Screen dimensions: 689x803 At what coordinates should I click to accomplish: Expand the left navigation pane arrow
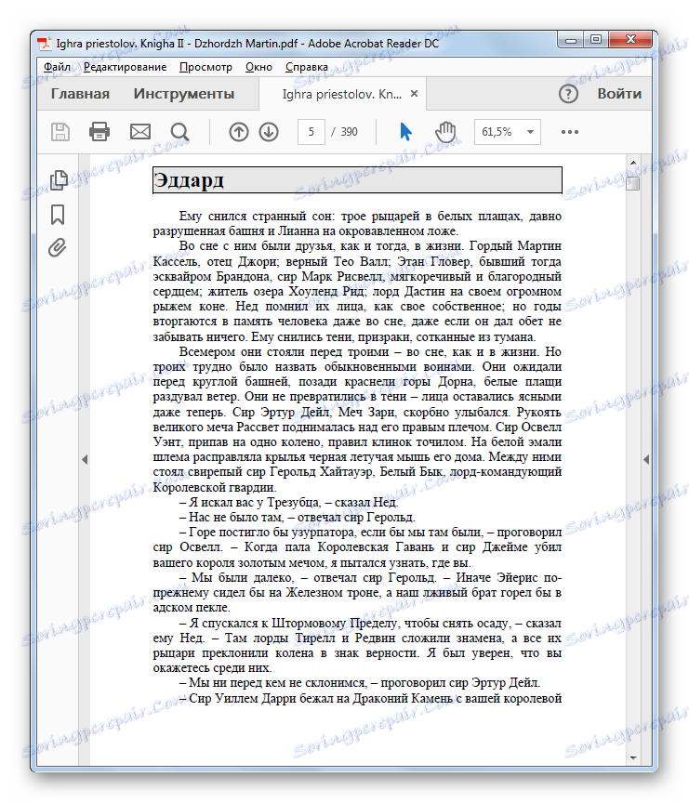(x=85, y=459)
